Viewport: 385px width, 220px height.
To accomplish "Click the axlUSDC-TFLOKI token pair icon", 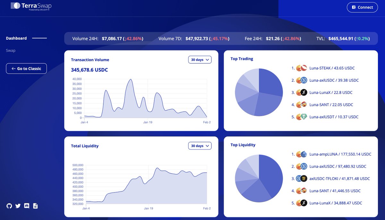I will tap(302, 178).
